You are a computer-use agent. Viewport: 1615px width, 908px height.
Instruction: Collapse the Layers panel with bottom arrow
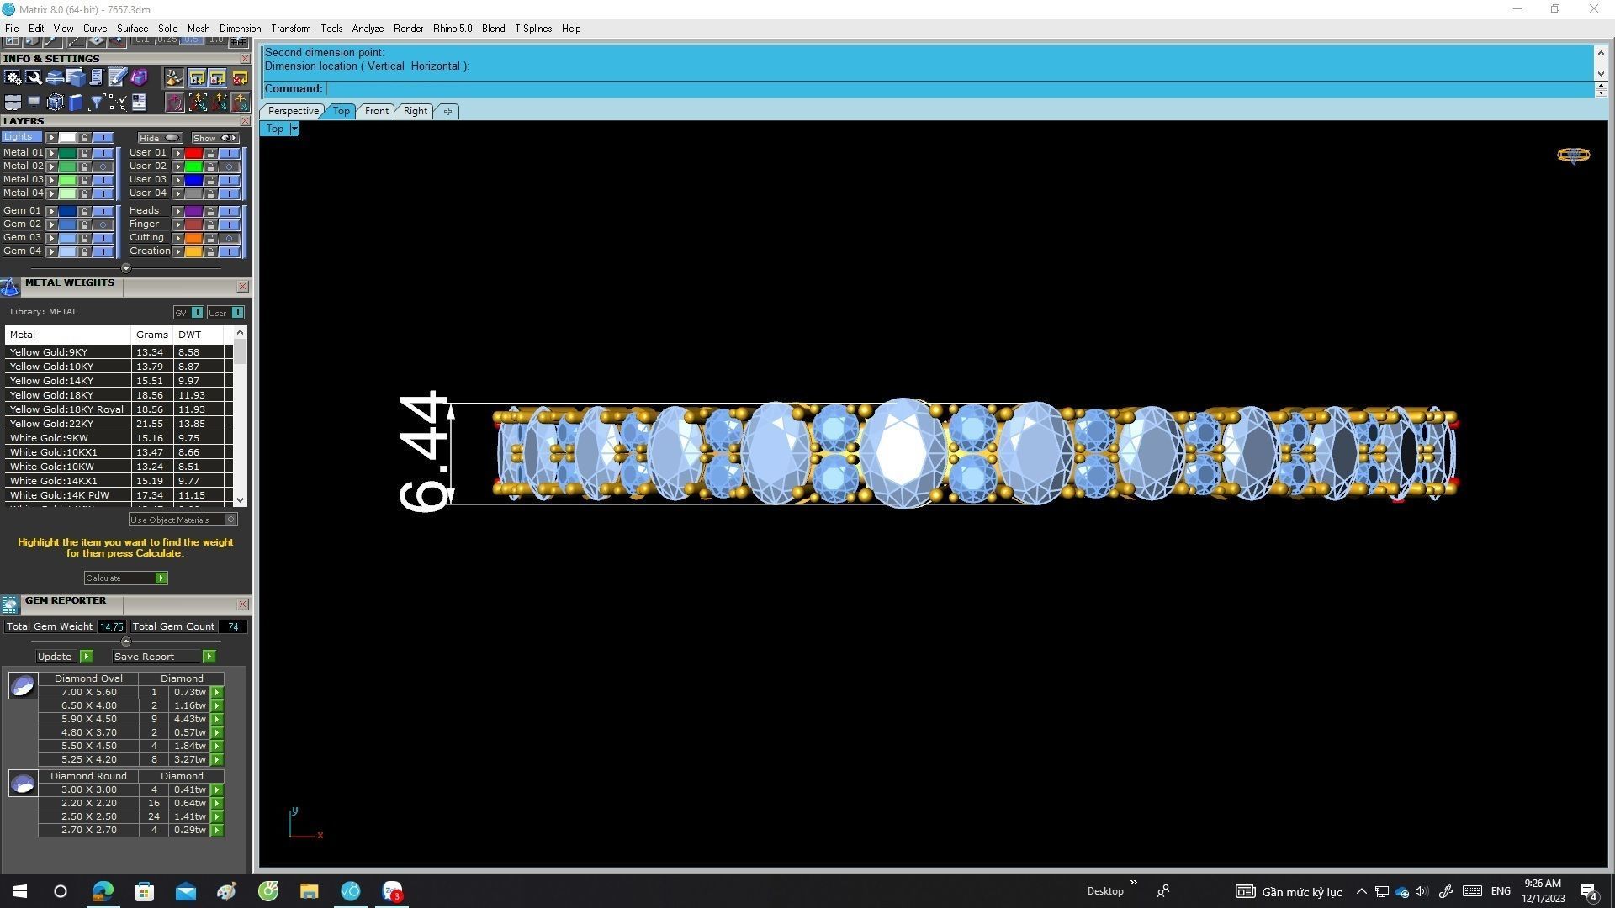click(125, 268)
